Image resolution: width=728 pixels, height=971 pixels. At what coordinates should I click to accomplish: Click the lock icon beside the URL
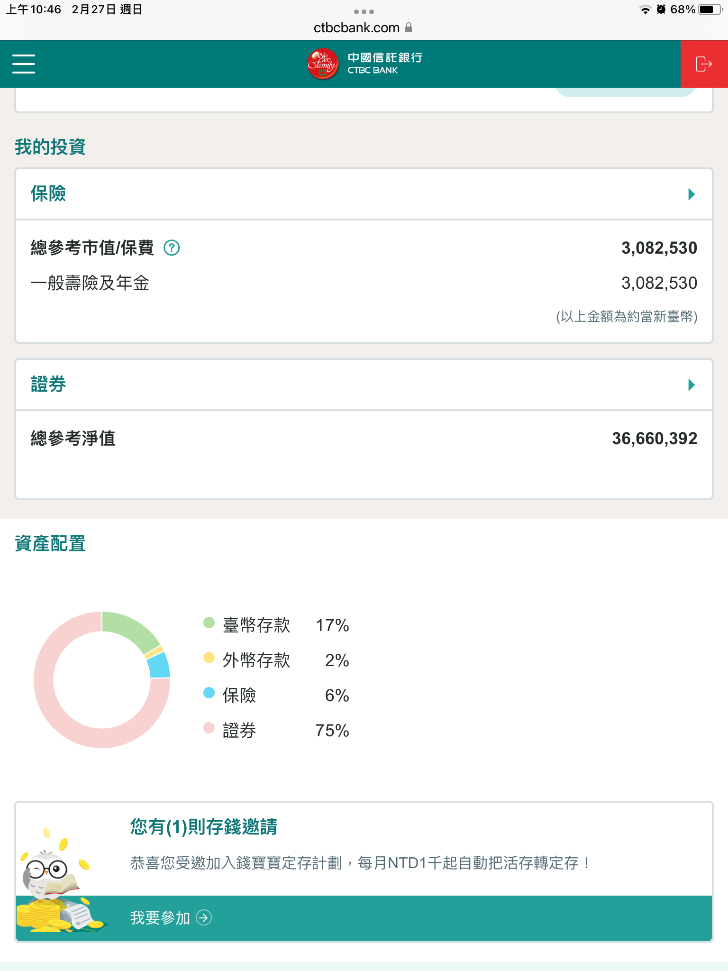(x=409, y=27)
